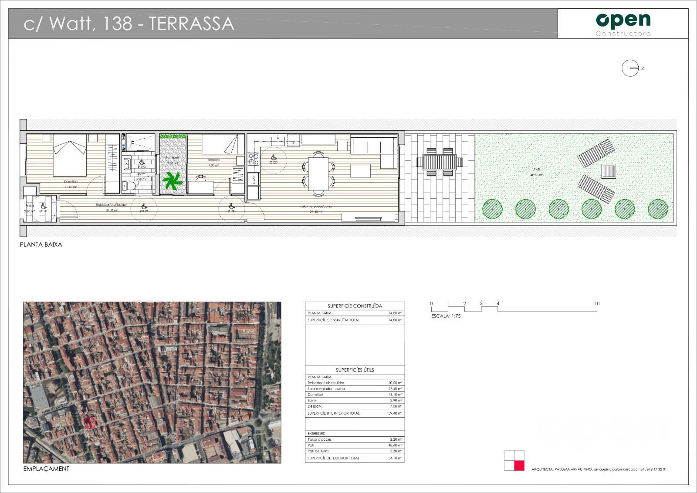
Task: Click the ESCALA 1:75 scale bar
Action: click(x=514, y=309)
